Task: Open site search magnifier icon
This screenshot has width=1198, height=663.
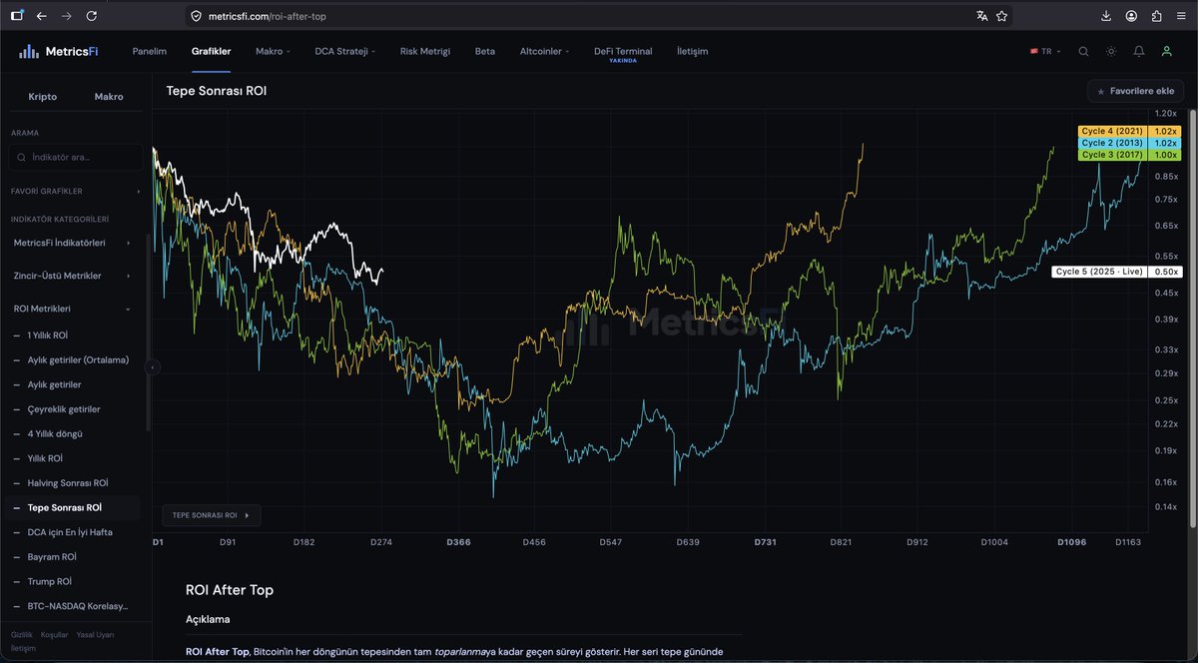Action: coord(1083,51)
